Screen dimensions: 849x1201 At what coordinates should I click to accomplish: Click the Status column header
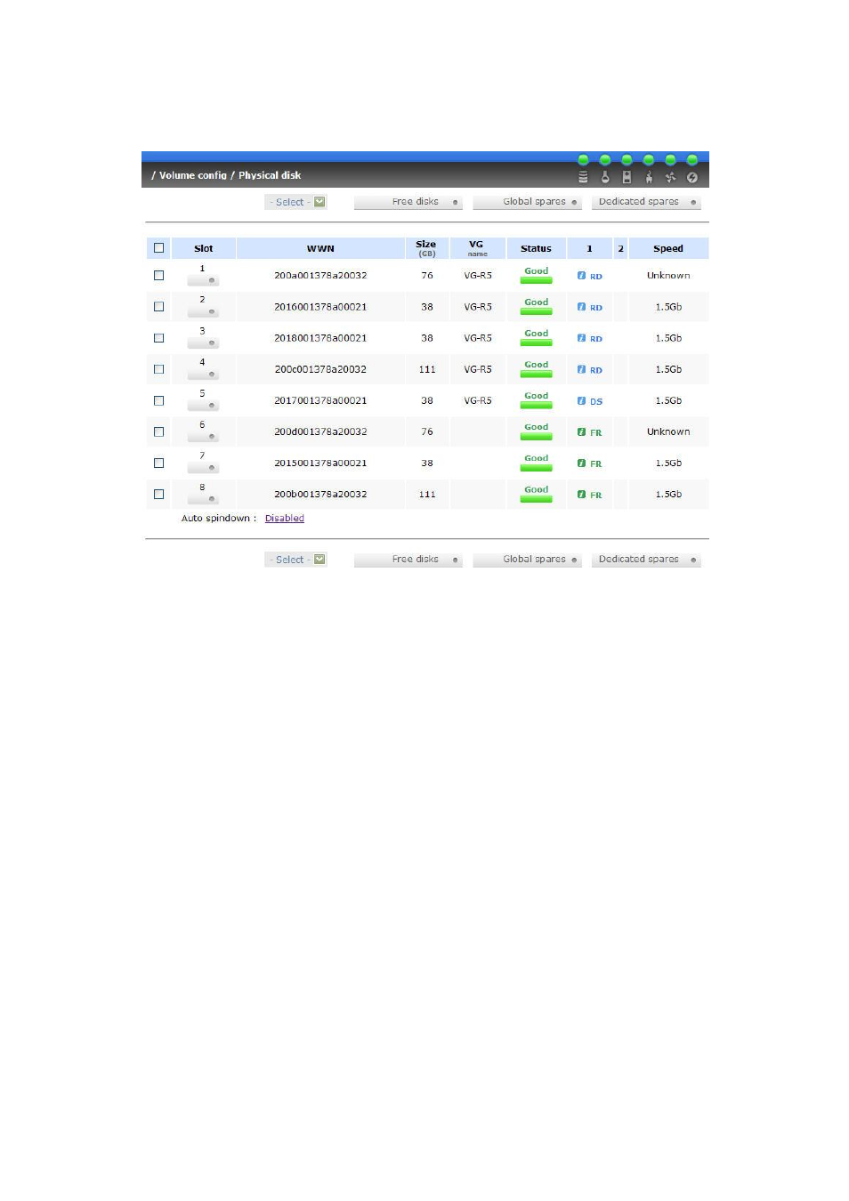pyautogui.click(x=536, y=249)
